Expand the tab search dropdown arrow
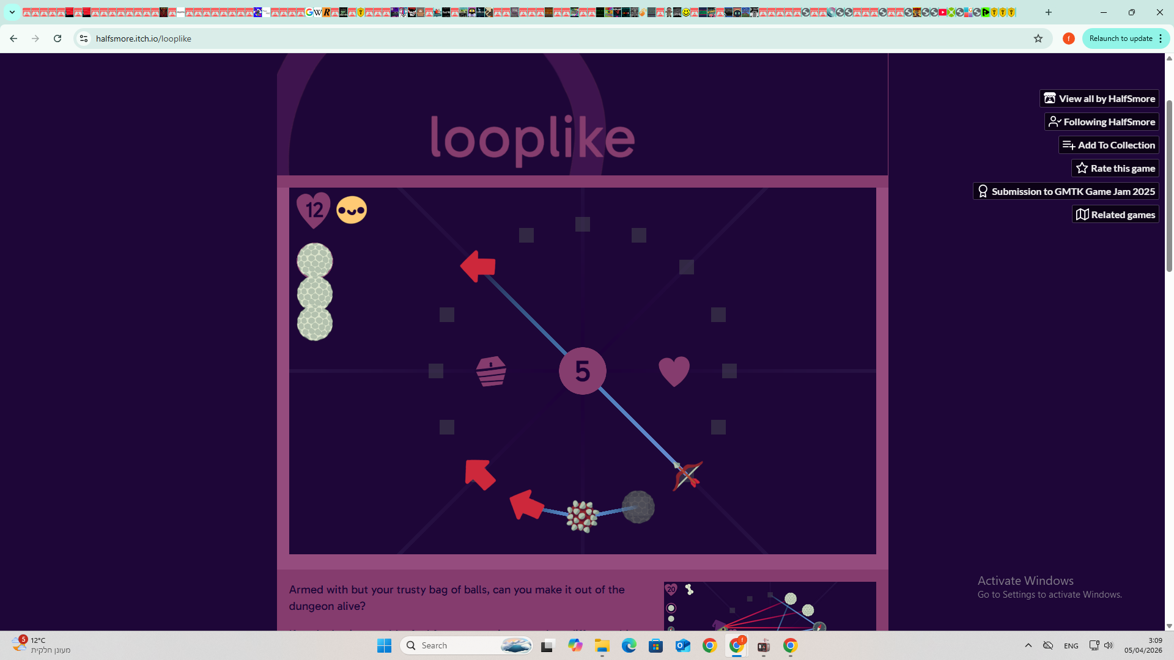The image size is (1174, 660). pos(12,12)
